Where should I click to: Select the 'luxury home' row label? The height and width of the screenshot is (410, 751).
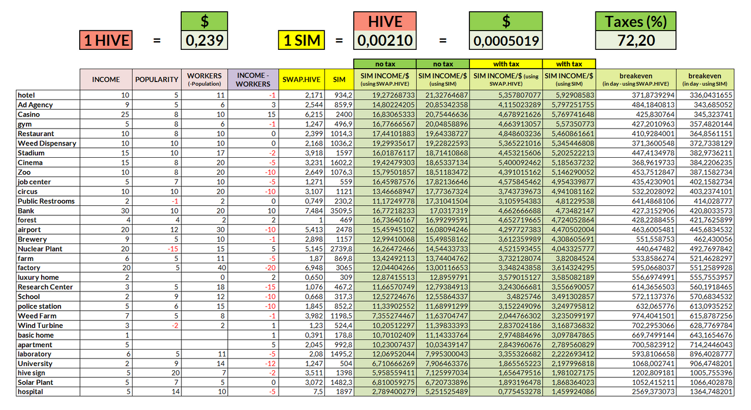coord(48,277)
